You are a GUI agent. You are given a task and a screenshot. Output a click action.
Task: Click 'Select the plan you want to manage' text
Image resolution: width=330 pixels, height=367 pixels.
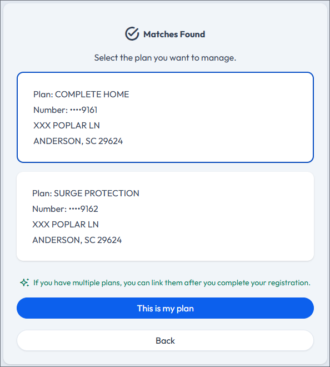coord(165,58)
